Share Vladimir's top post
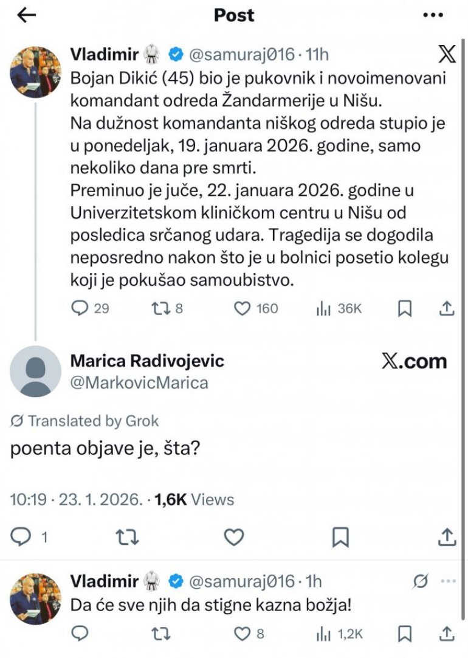468x658 pixels. 447,309
